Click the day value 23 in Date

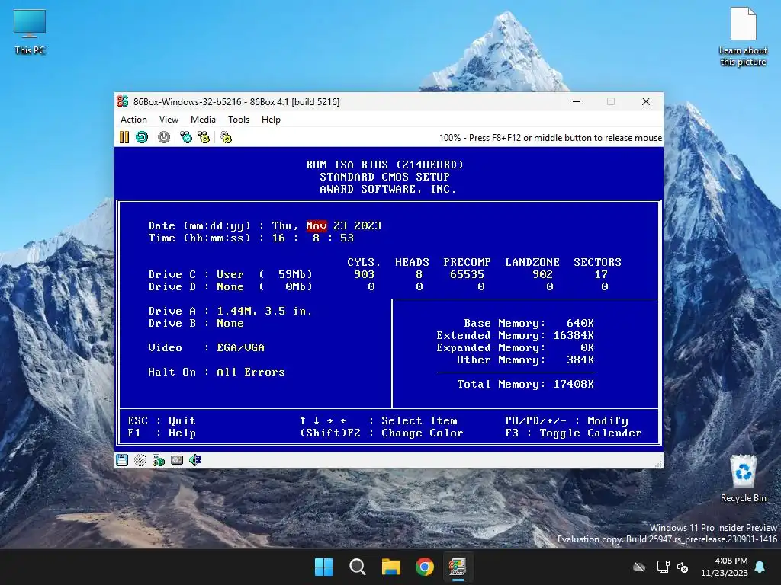point(339,225)
